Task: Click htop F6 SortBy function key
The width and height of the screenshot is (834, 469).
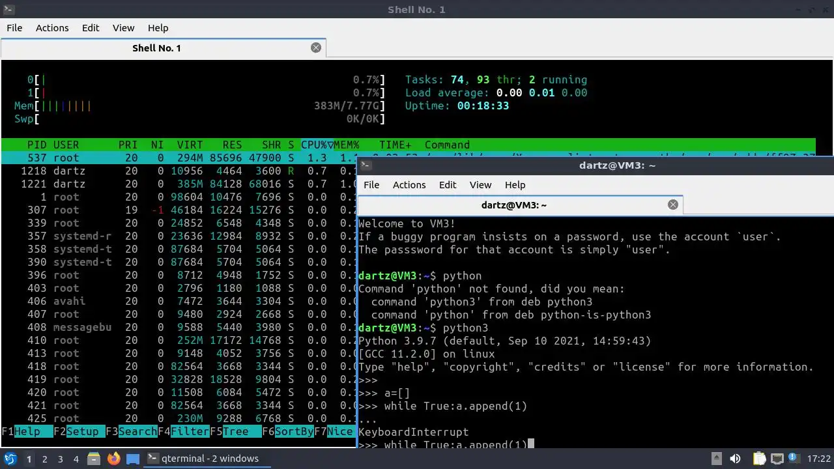Action: [288, 431]
